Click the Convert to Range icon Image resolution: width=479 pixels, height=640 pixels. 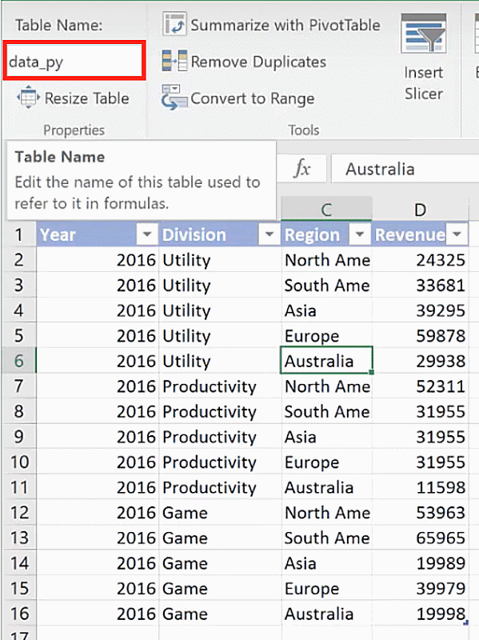pos(174,98)
